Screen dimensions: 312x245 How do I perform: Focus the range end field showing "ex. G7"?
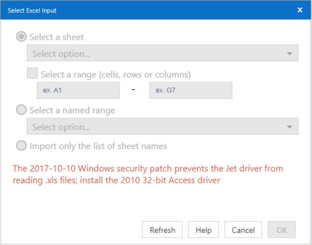[x=191, y=90]
